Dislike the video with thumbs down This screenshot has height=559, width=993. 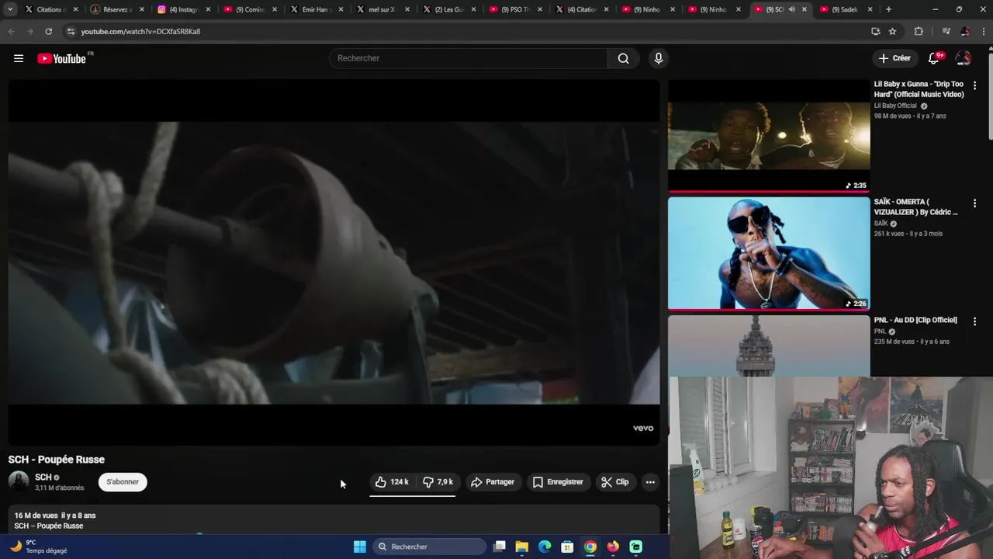click(438, 482)
